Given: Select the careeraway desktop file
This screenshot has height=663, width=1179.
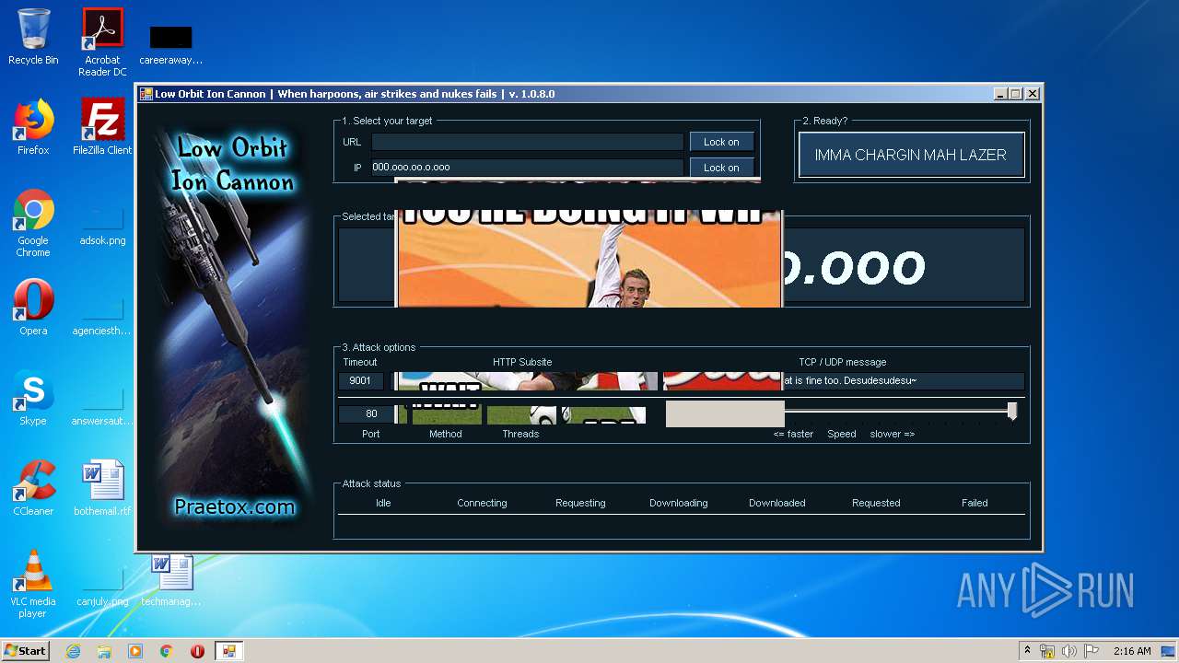Looking at the screenshot, I should 171,43.
